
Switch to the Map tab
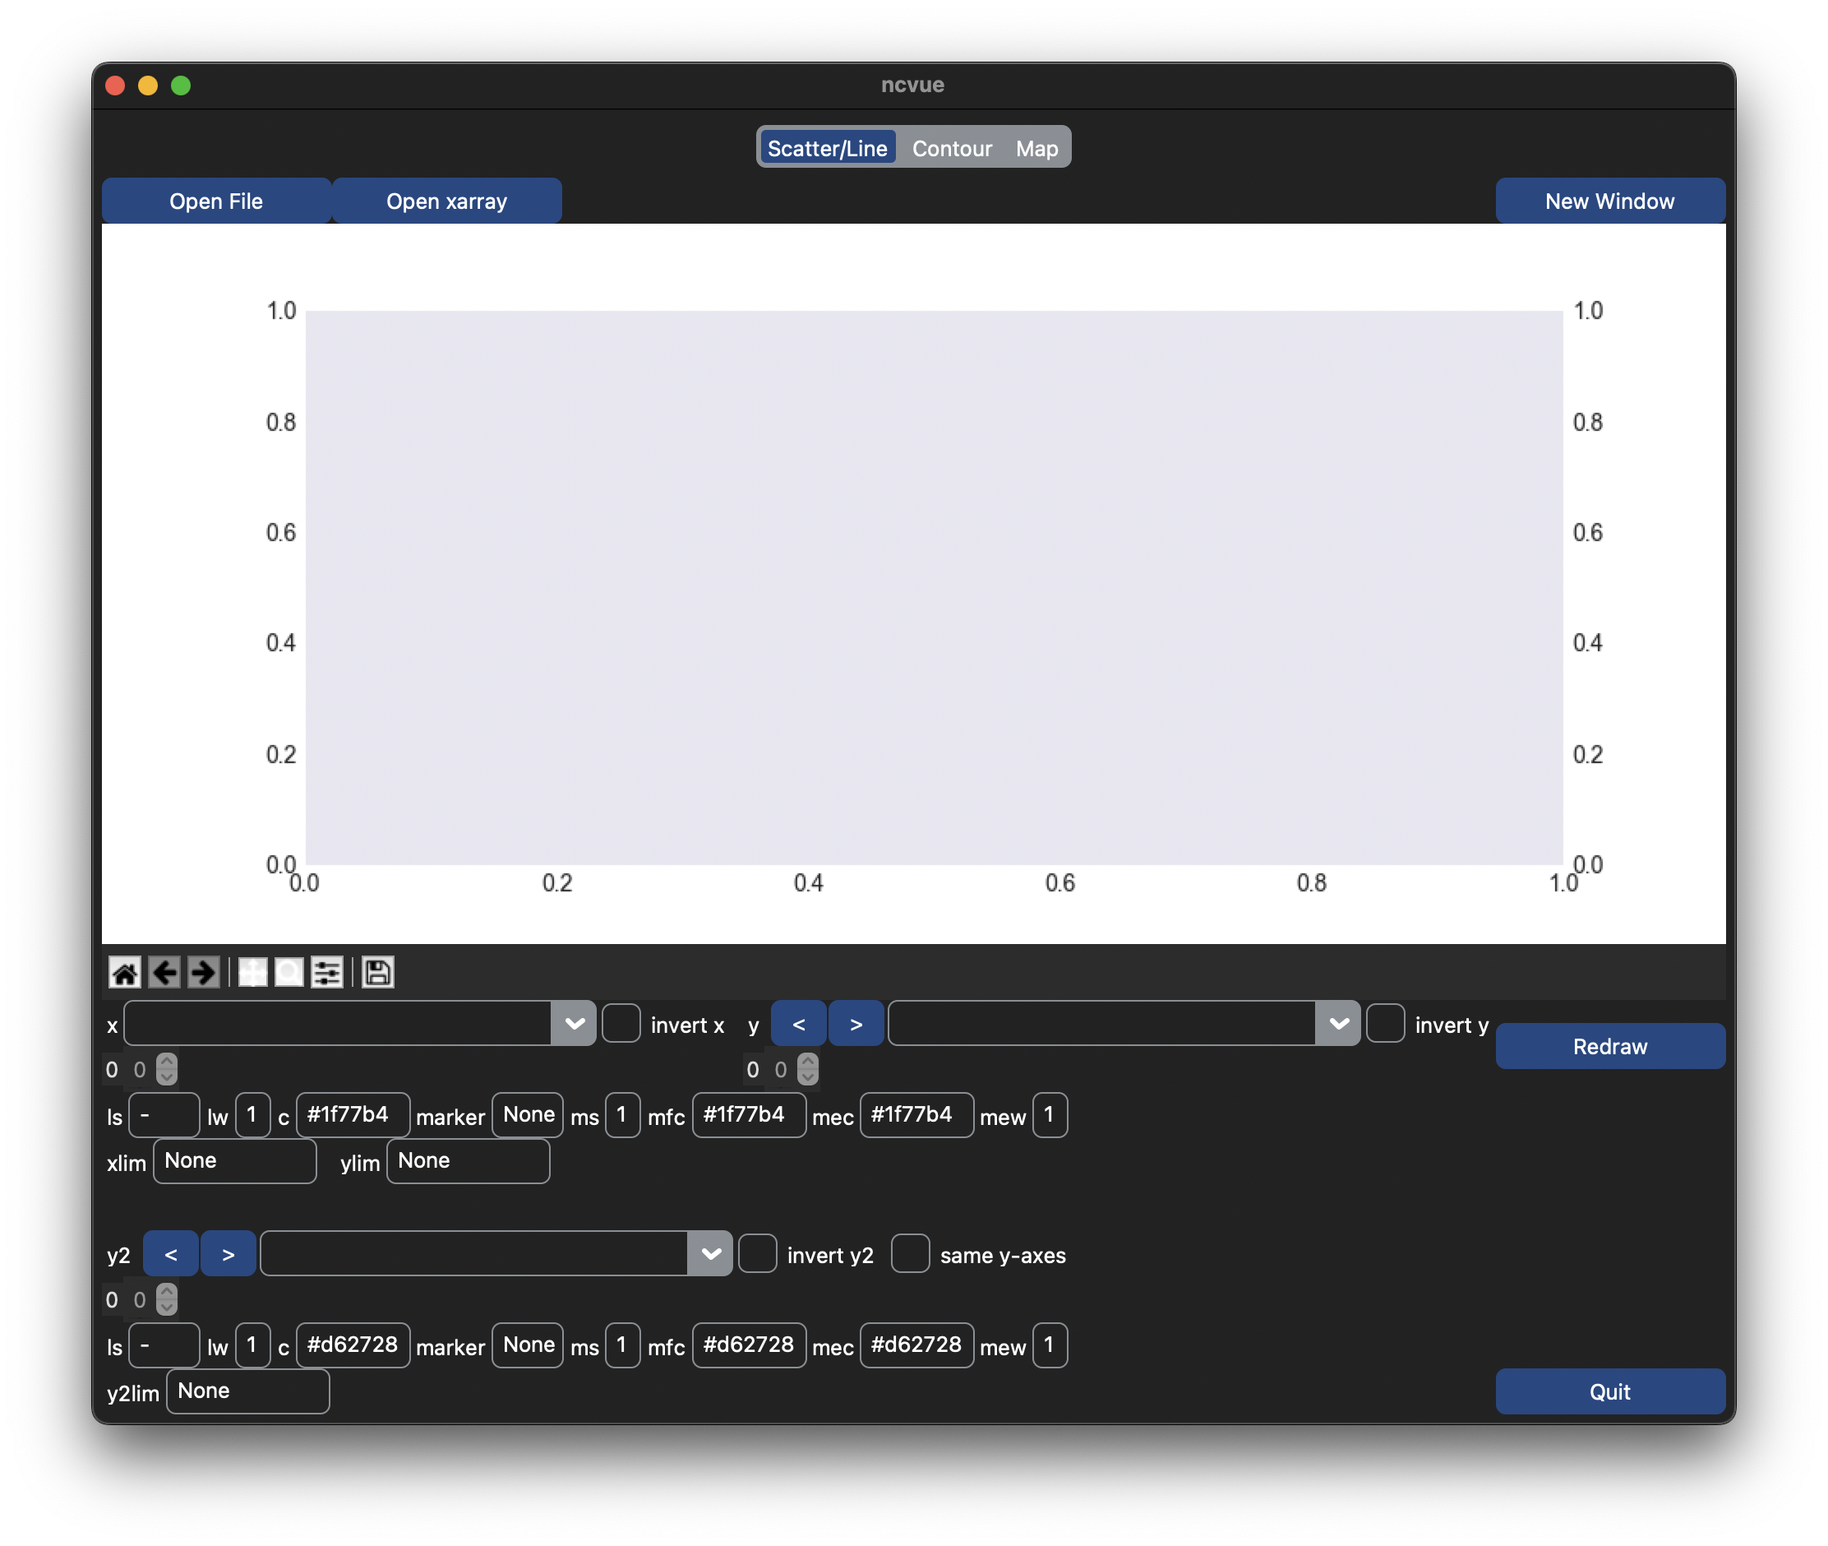pos(1036,148)
